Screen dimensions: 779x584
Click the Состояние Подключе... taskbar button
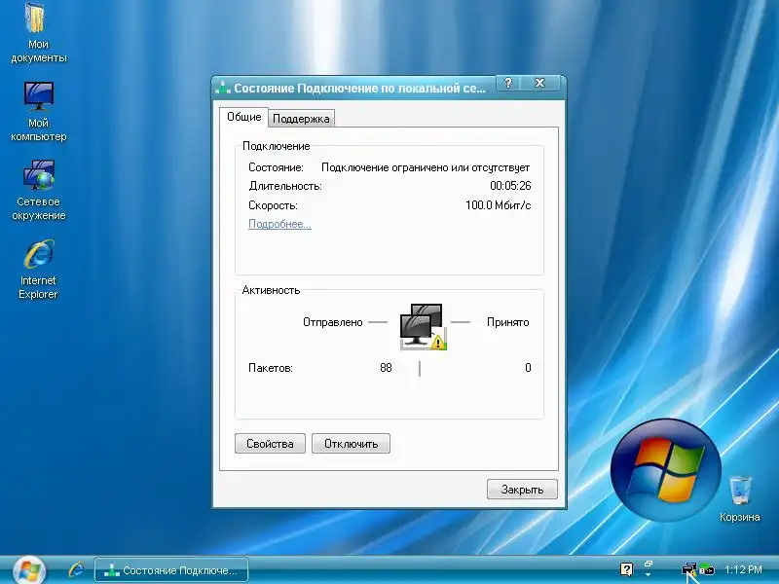171,570
